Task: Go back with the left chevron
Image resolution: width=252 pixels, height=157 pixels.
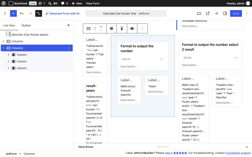Action: click(x=5, y=13)
